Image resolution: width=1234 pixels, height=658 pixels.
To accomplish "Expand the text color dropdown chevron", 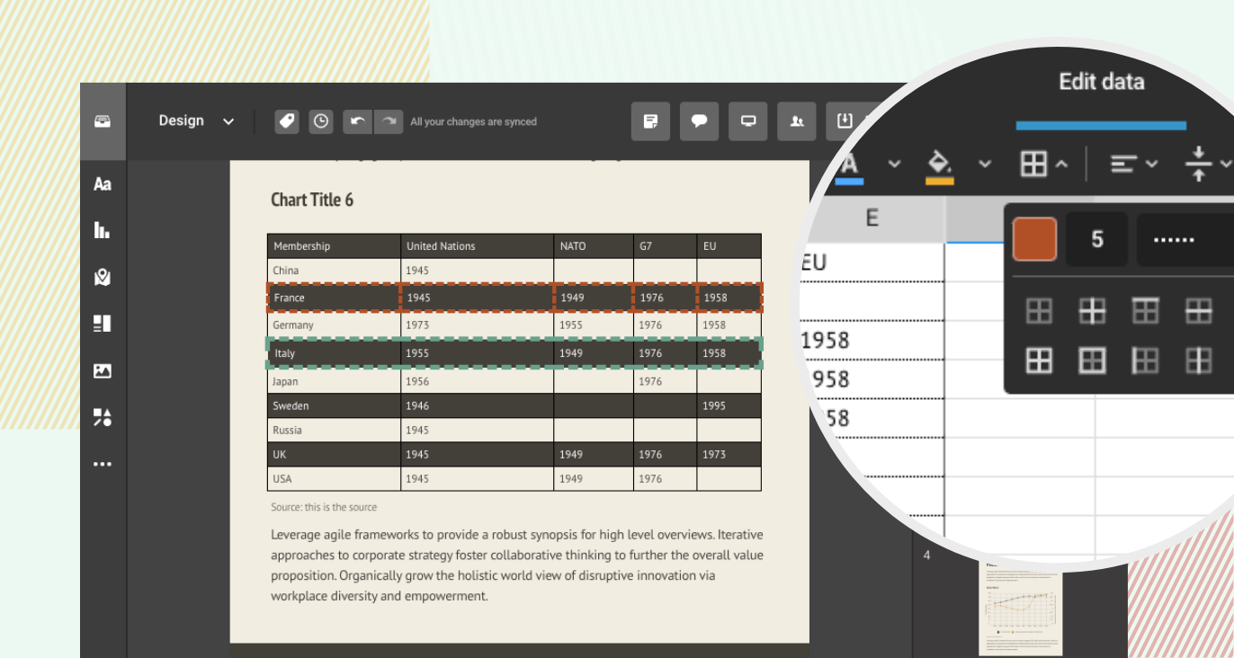I will (x=896, y=164).
